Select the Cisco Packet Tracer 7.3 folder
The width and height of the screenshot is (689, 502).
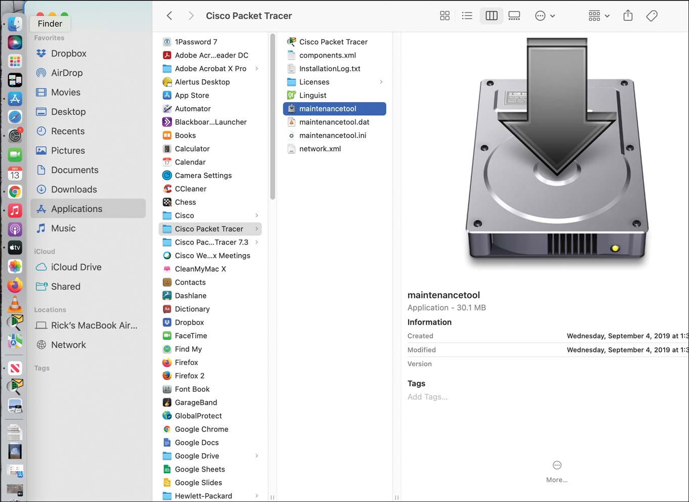(x=210, y=242)
